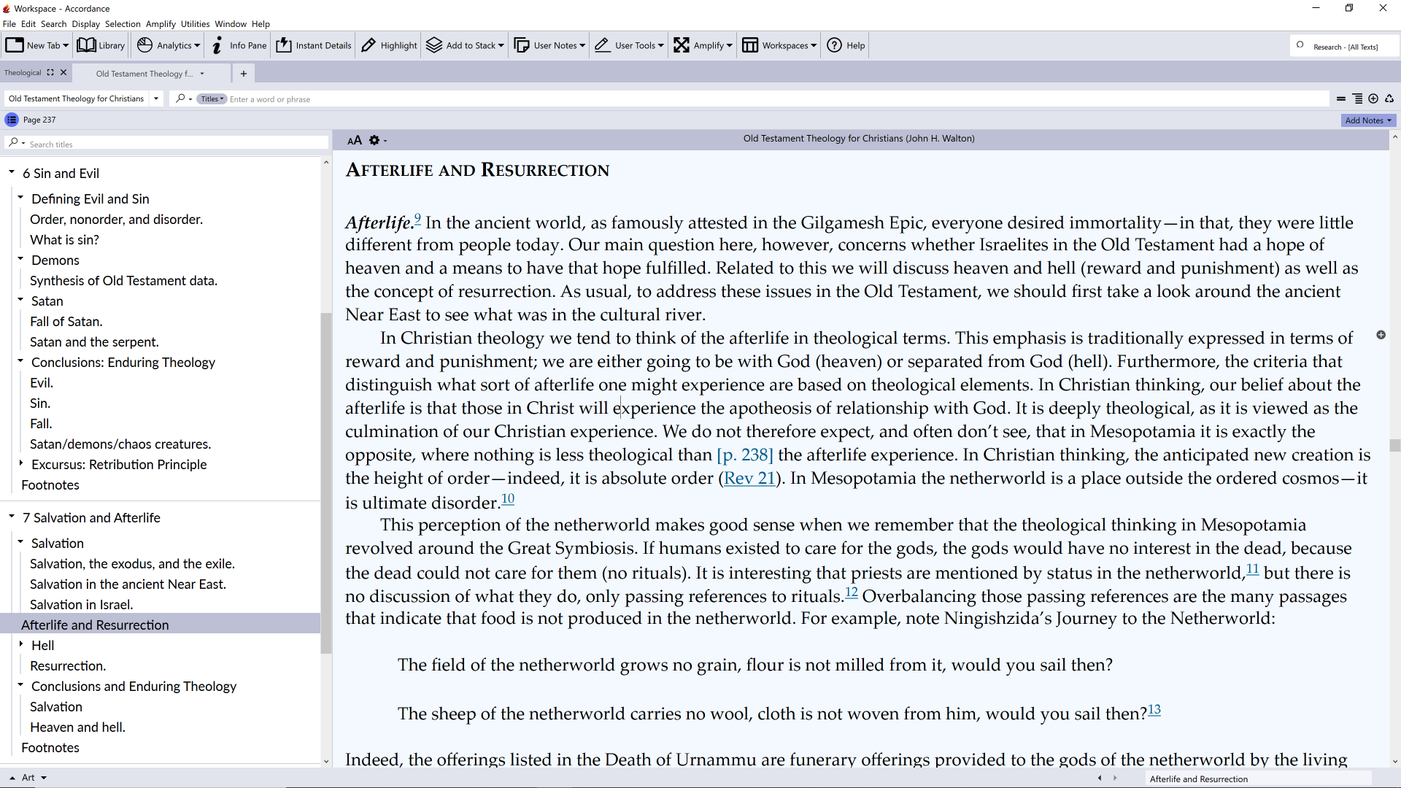Screen dimensions: 1401x788
Task: Toggle the Theological tab detach icon
Action: (50, 72)
